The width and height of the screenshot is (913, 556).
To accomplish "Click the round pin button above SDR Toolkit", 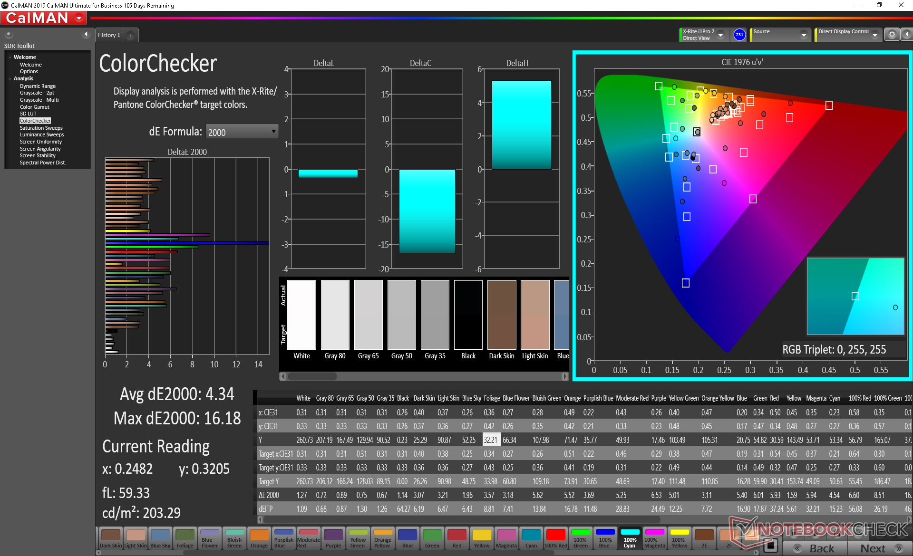I will coord(9,35).
